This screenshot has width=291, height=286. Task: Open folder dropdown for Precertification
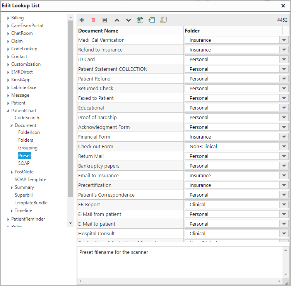pyautogui.click(x=284, y=185)
